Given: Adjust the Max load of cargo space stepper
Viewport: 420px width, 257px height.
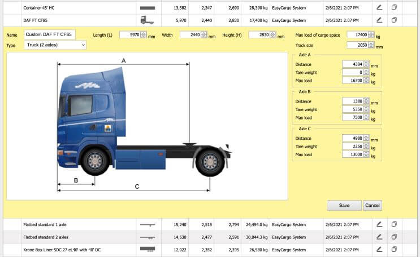Looking at the screenshot, I should click(371, 35).
